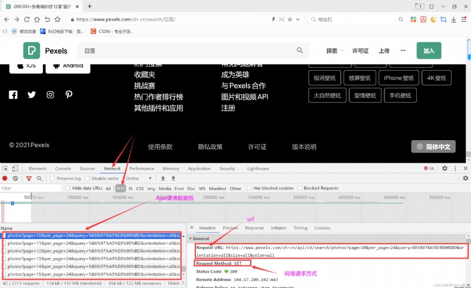The width and height of the screenshot is (471, 288).
Task: Click the browser back arrow
Action: tap(6, 19)
